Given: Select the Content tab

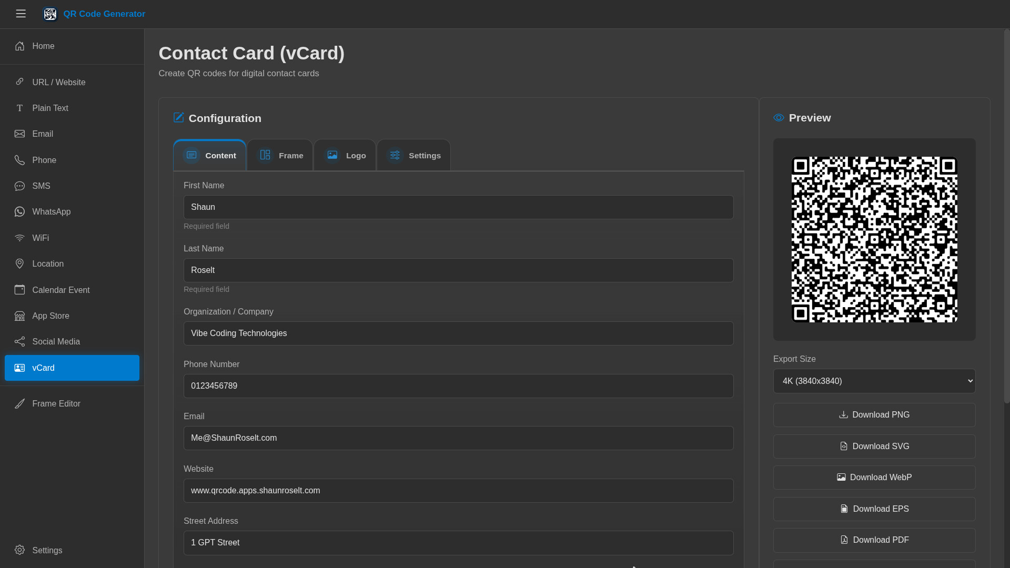Looking at the screenshot, I should coord(209,155).
